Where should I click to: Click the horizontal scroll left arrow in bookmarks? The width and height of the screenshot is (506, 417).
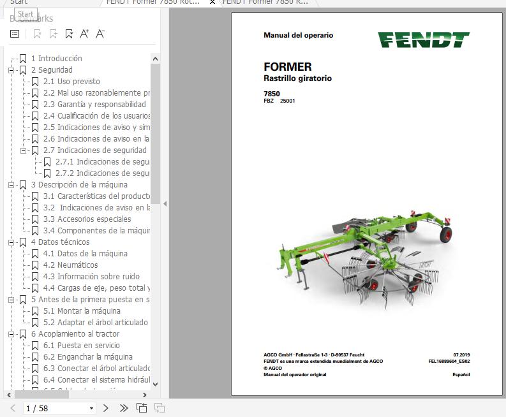(9, 395)
